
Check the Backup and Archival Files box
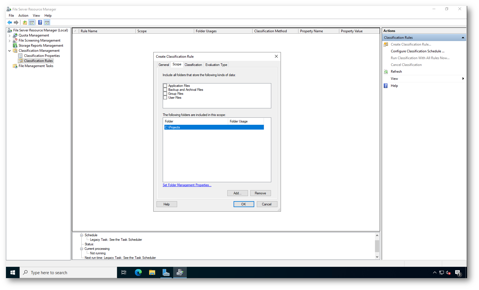coord(165,90)
